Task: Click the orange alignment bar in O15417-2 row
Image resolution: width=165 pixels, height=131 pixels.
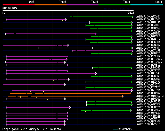Action: 66,96
